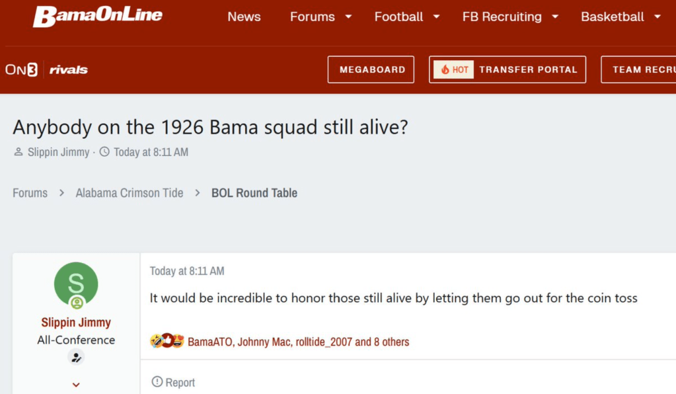The height and width of the screenshot is (394, 676).
Task: Click the heart-eyes emoji reaction icon
Action: click(x=178, y=342)
